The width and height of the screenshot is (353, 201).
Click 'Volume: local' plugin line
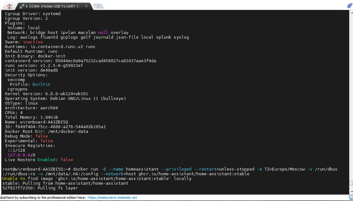click(x=24, y=28)
